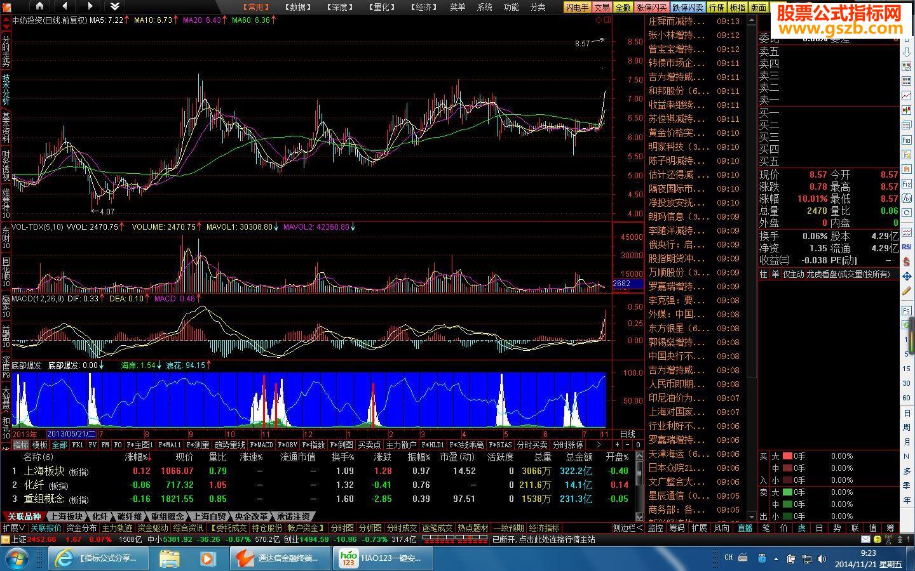
Task: Click the 涨停闪买 button
Action: click(x=651, y=8)
